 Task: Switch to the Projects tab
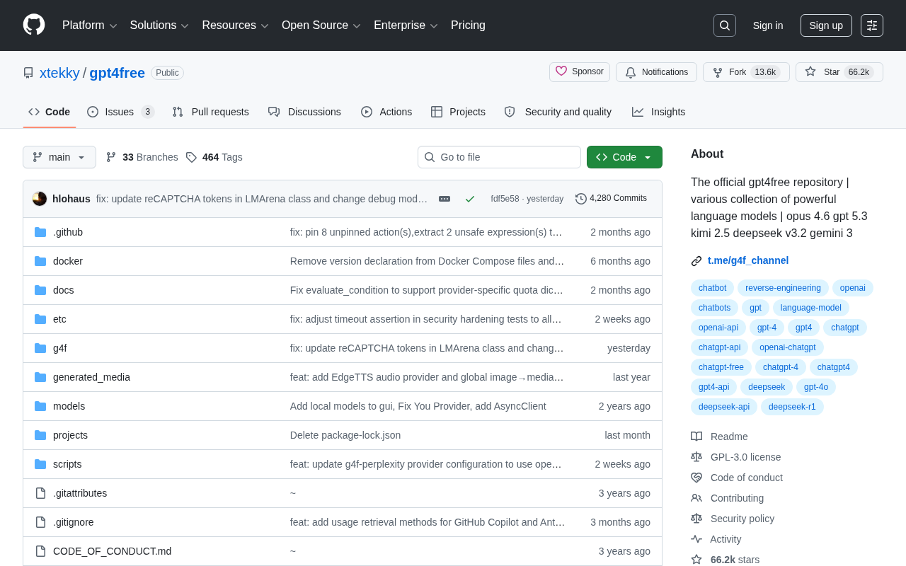coord(458,112)
